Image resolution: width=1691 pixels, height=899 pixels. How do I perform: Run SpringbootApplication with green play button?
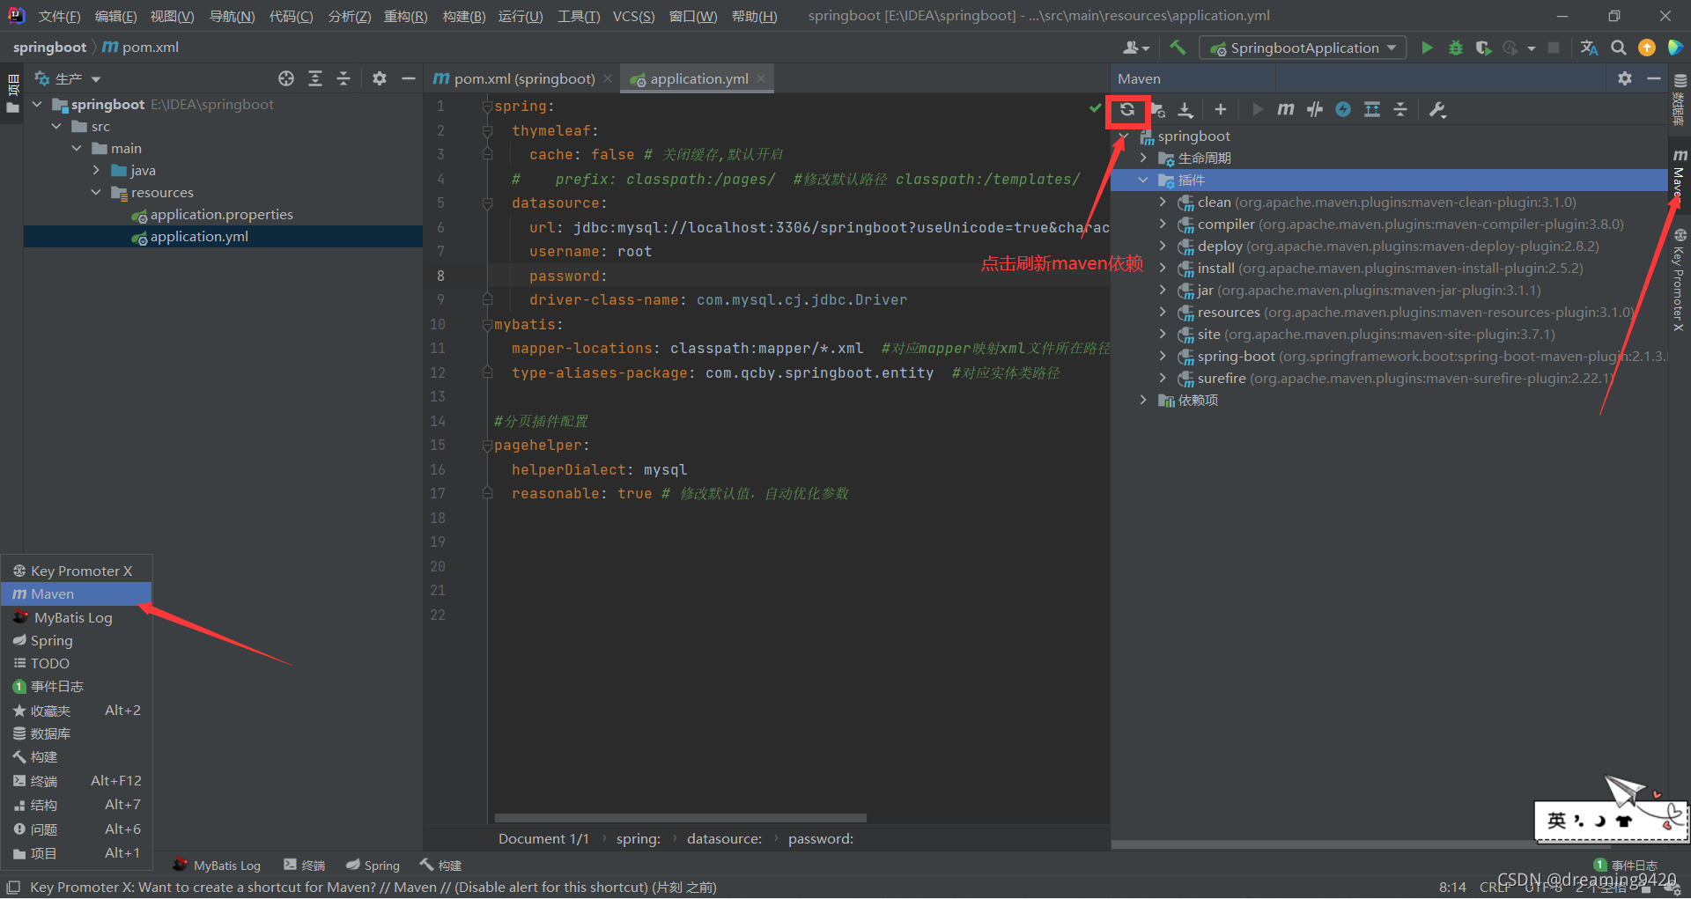coord(1427,48)
